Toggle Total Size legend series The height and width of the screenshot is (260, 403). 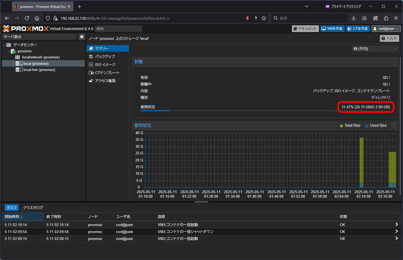pos(350,126)
